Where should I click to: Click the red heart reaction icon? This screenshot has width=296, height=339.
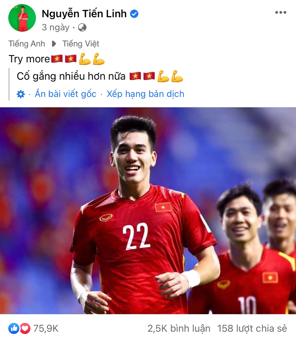[x=25, y=328]
